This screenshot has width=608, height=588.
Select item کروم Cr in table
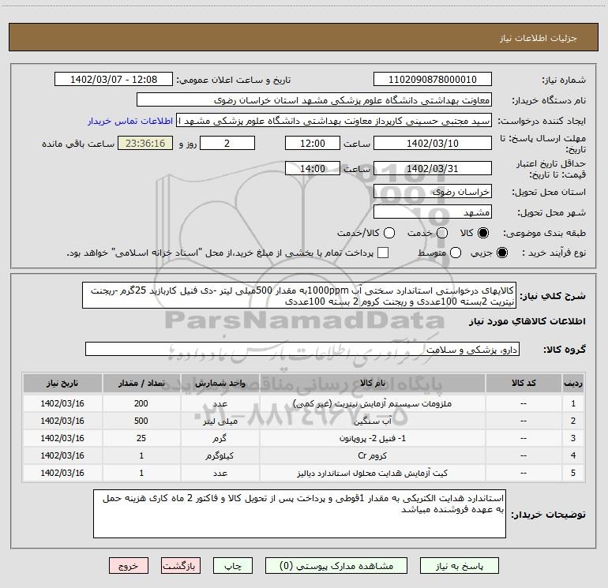[x=372, y=455]
